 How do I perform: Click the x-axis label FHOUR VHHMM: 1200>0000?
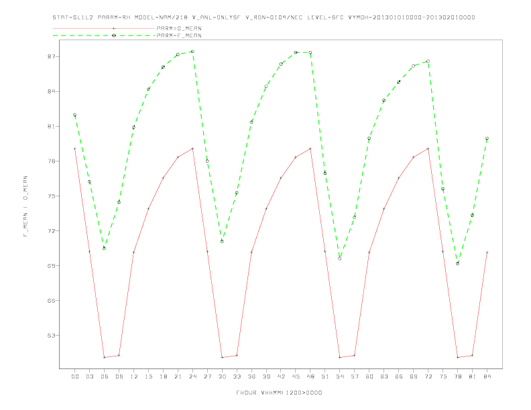(279, 393)
